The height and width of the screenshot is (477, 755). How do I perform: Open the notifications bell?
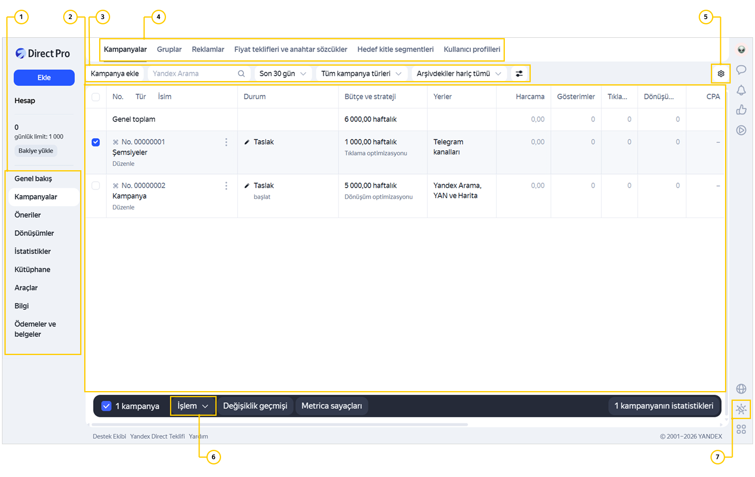point(741,90)
